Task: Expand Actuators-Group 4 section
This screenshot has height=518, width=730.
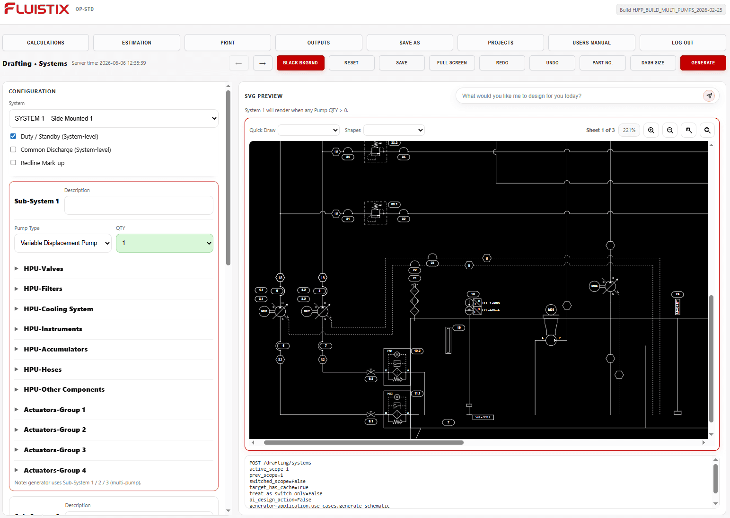Action: click(x=54, y=470)
